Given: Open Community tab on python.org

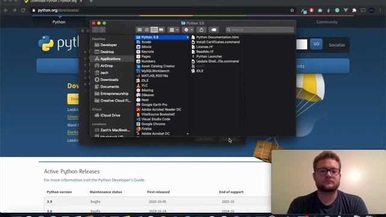Looking at the screenshot, I should (x=327, y=22).
